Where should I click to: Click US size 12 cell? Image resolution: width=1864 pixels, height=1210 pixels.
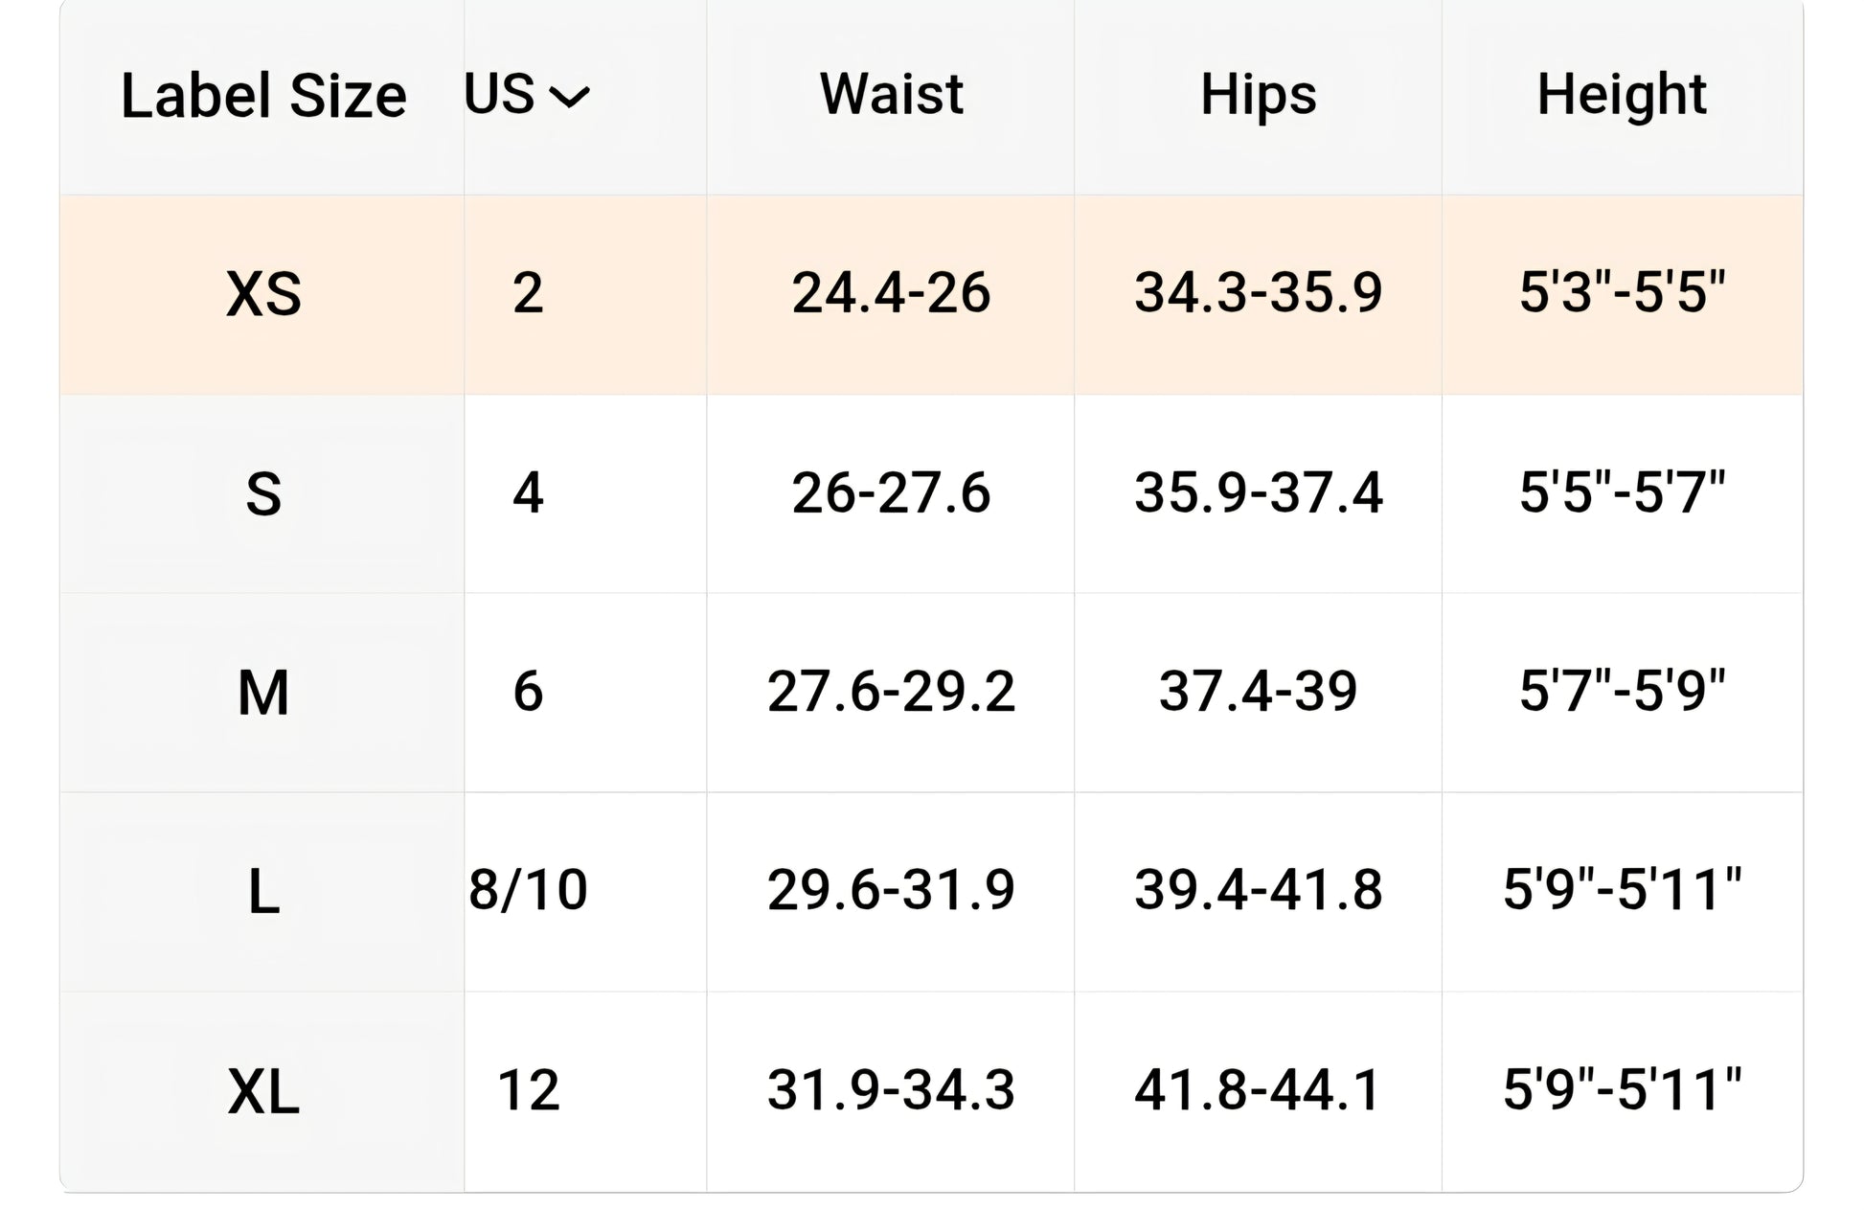click(528, 1089)
